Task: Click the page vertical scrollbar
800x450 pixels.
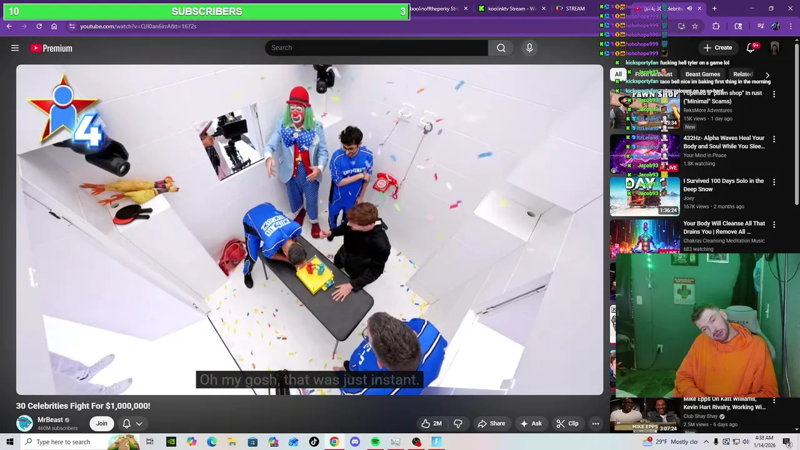Action: pos(796,125)
